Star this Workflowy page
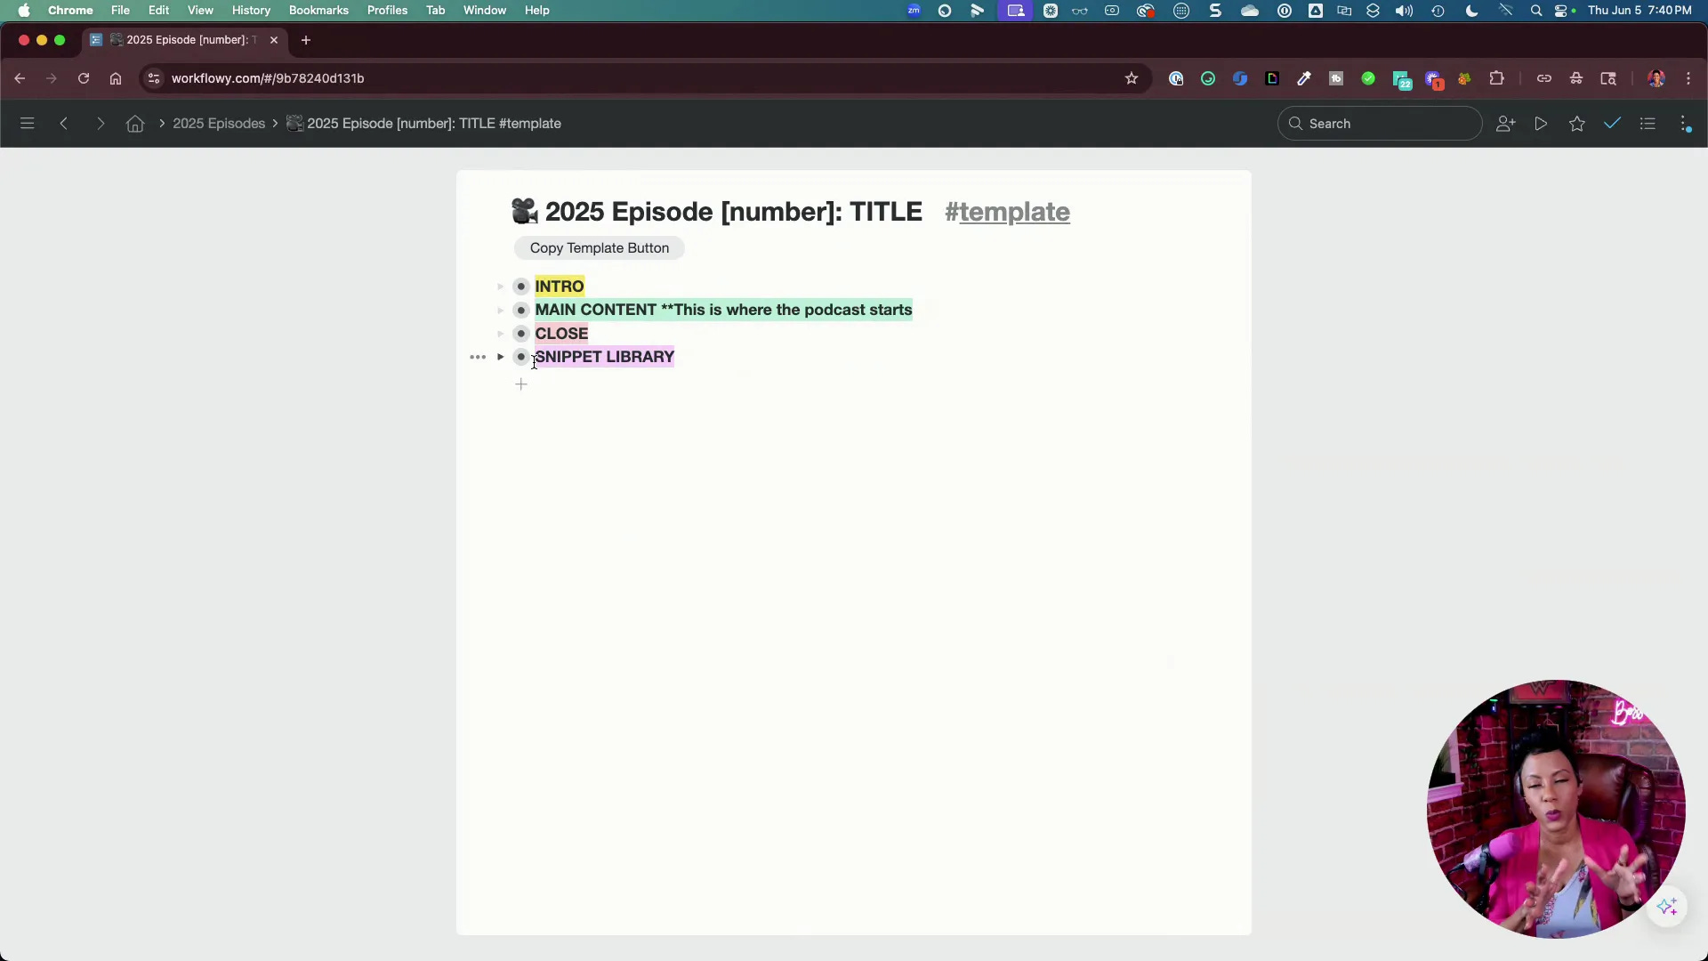 (1577, 124)
